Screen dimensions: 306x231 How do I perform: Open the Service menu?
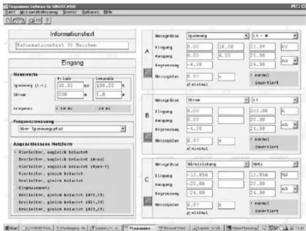click(69, 12)
